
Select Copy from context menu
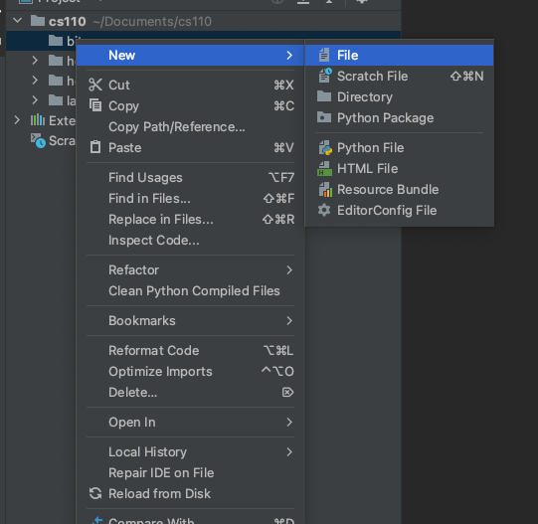(x=190, y=106)
